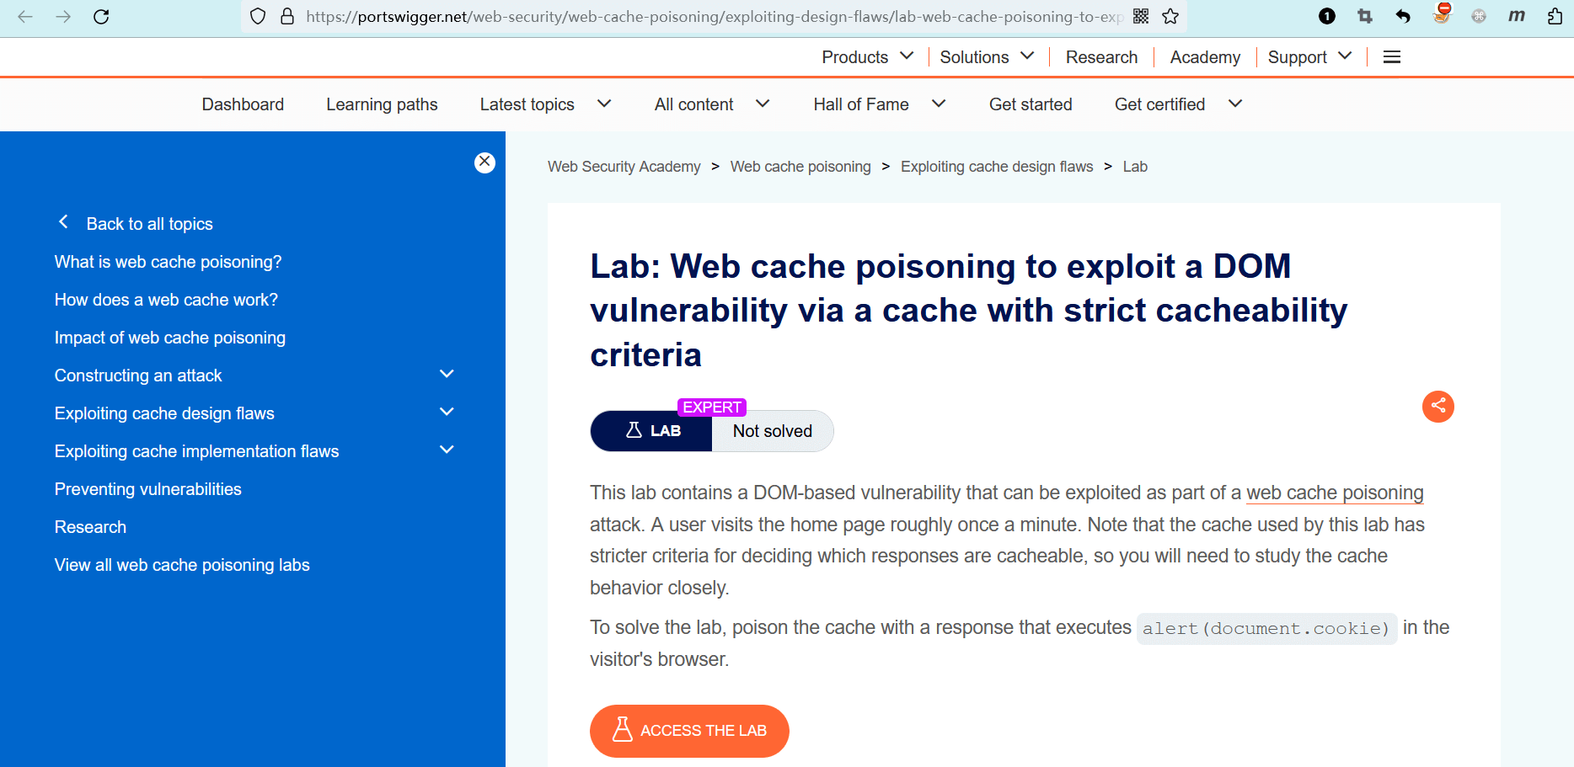The height and width of the screenshot is (767, 1574).
Task: Open the Learning paths menu item
Action: point(382,104)
